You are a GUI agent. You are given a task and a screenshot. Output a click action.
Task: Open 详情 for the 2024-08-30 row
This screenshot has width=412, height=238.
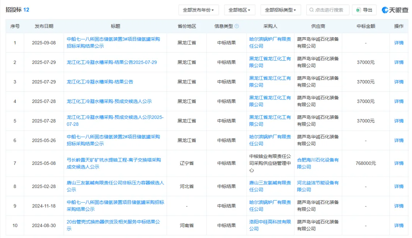(x=399, y=225)
